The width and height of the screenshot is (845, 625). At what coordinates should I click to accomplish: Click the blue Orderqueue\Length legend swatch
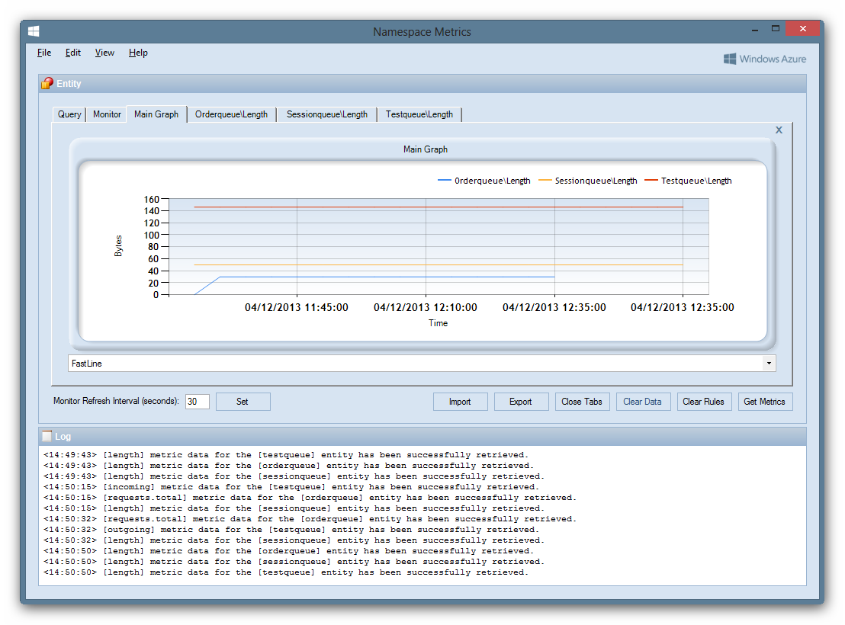[x=445, y=181]
